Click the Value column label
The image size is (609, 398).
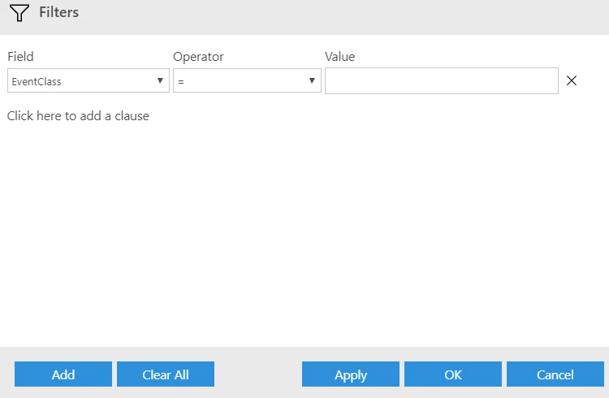340,57
